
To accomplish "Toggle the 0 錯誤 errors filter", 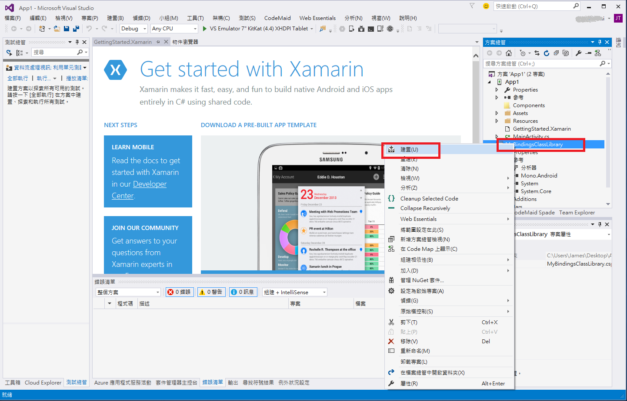I will click(180, 292).
